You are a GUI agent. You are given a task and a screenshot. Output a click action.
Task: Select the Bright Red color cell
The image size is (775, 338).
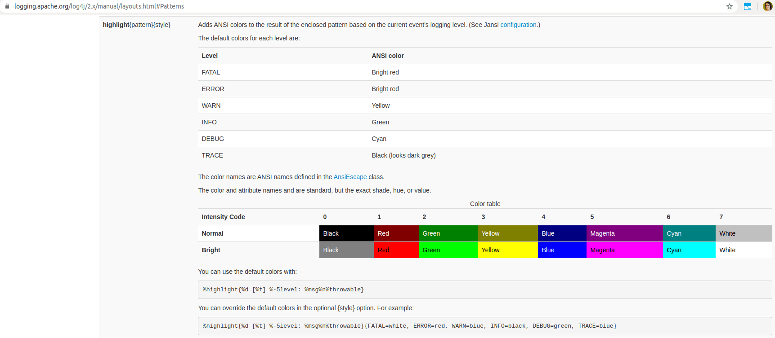click(396, 250)
